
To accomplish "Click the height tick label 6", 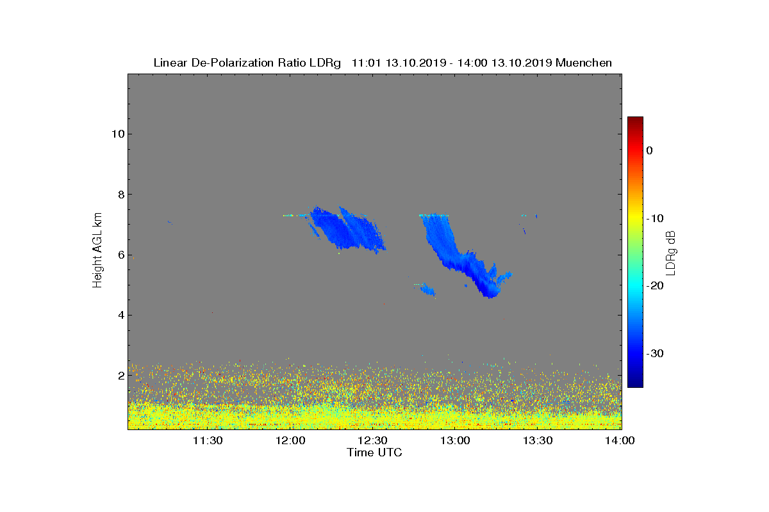I will coord(120,255).
